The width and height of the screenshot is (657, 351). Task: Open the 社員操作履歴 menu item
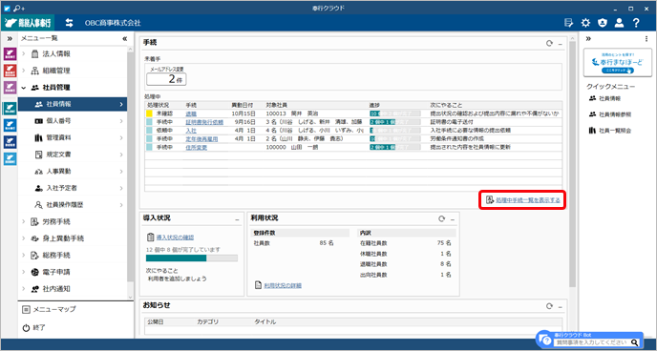click(73, 205)
